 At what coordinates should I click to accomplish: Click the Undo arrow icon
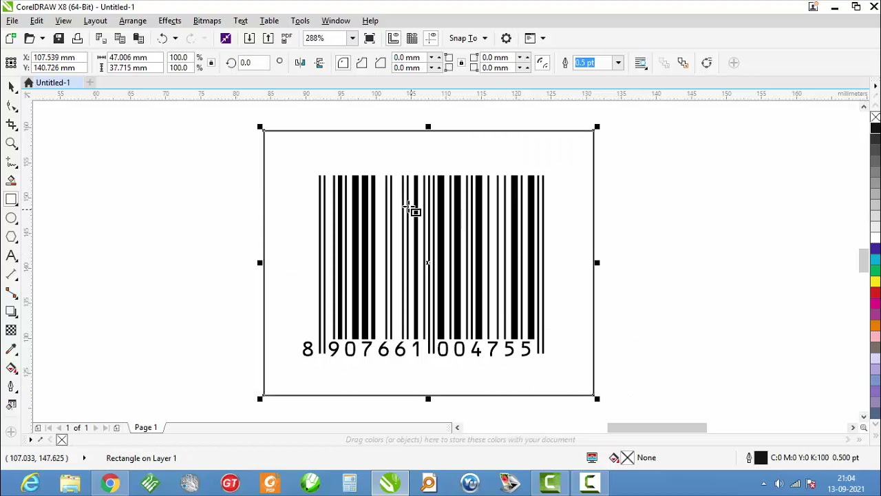[x=162, y=38]
